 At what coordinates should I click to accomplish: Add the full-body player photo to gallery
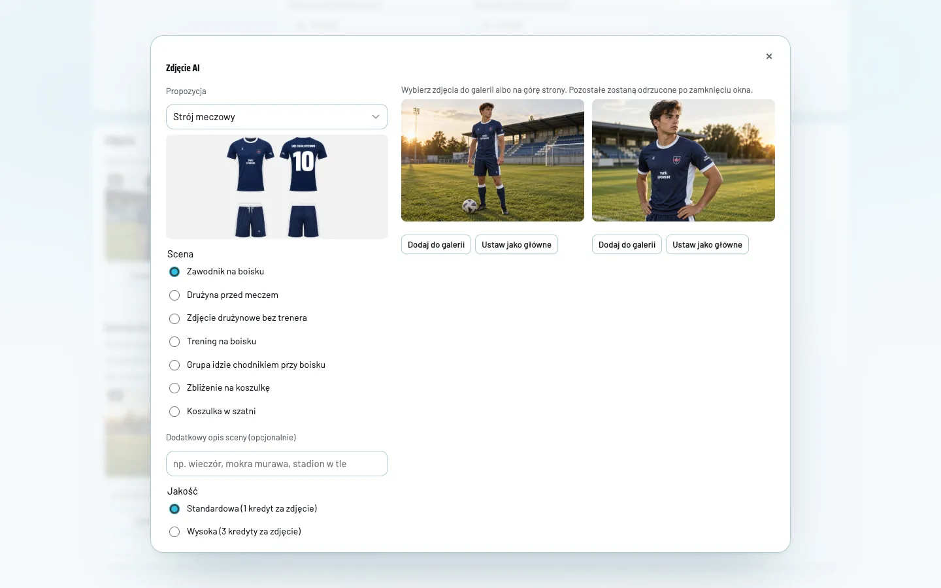coord(436,244)
